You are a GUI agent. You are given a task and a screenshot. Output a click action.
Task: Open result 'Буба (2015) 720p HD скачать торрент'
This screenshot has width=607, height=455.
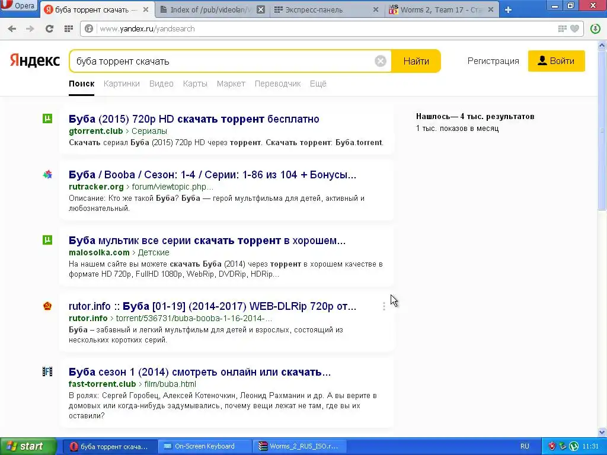194,118
